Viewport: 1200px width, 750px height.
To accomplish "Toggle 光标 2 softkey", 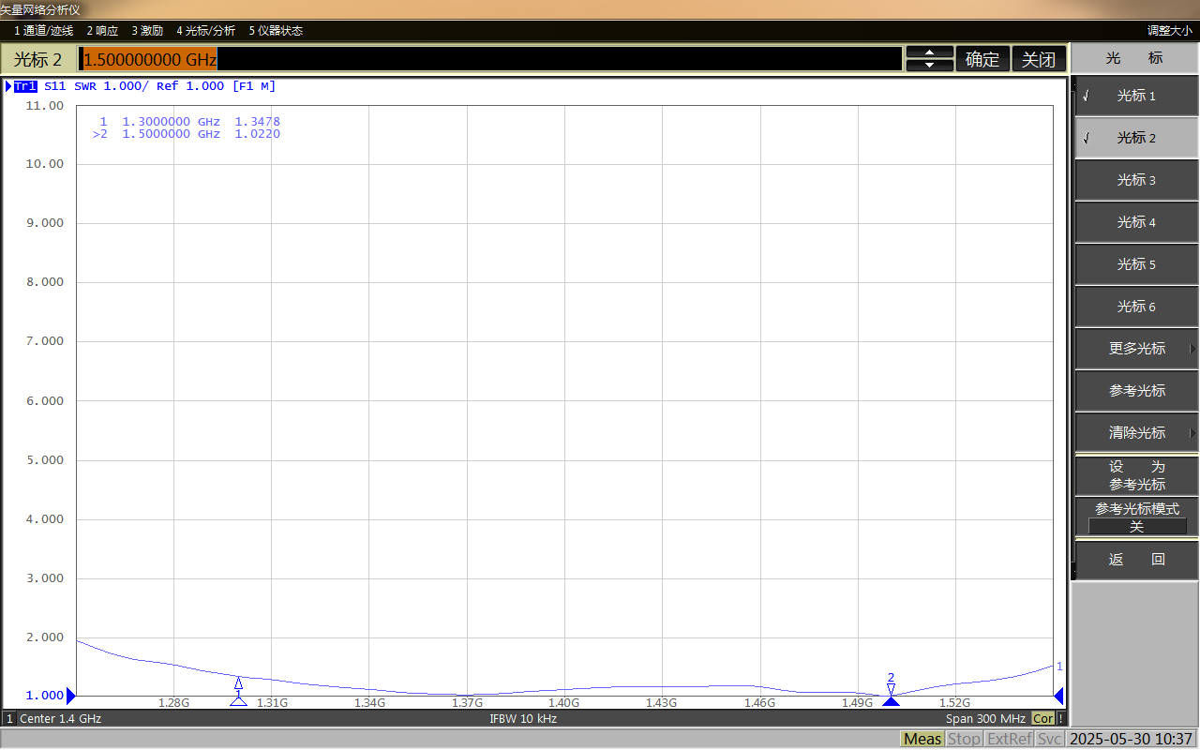I will click(1136, 138).
